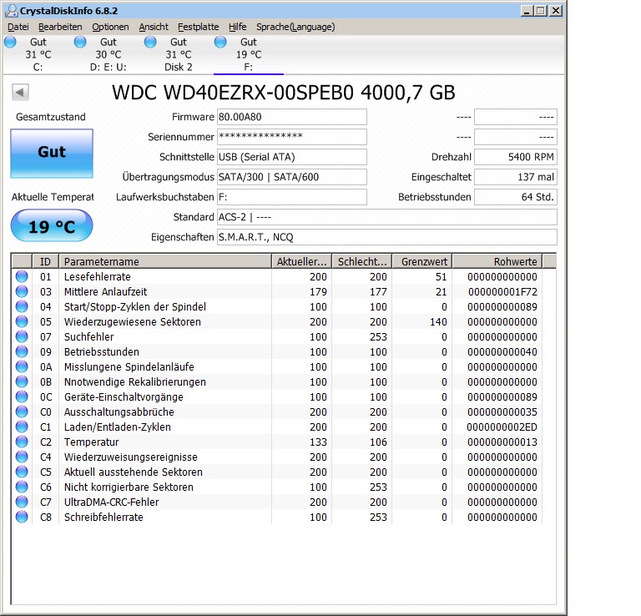
Task: Click status orb for Geräte-Einschaltvorgänge
Action: click(x=22, y=397)
